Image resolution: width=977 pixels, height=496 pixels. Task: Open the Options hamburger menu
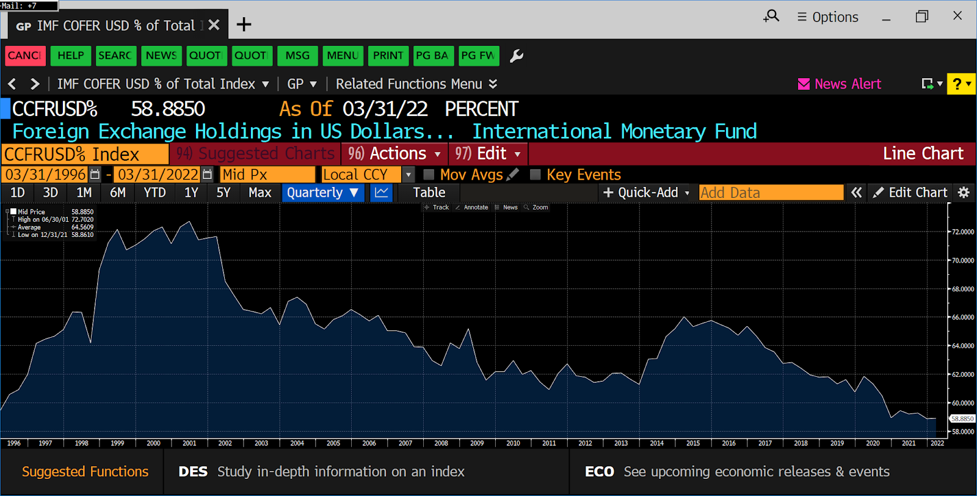827,17
